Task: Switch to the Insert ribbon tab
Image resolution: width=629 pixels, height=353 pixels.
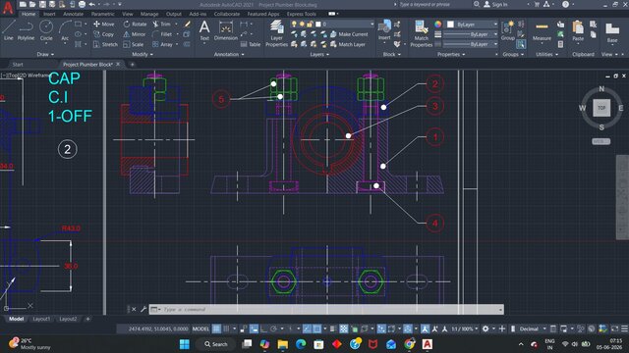Action: [49, 14]
